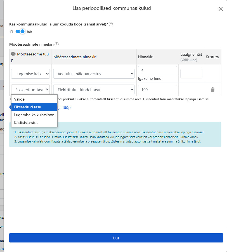
Task: Click the info line about Lugemise kalkulatsioon
Action: point(107,141)
